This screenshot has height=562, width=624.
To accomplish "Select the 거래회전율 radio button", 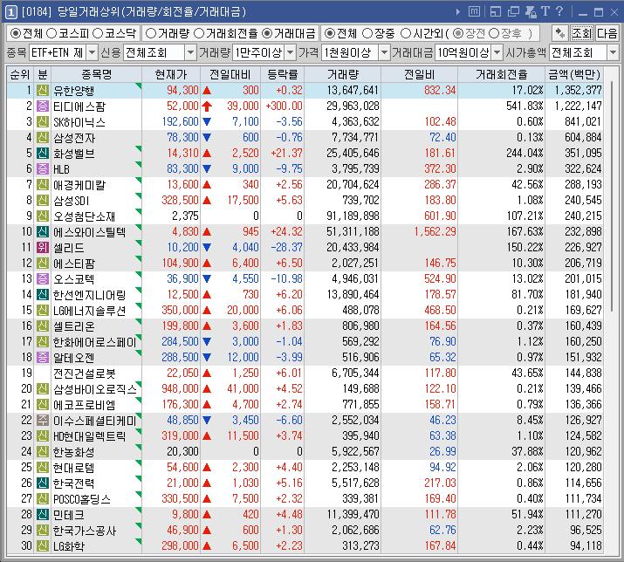I will pyautogui.click(x=199, y=33).
